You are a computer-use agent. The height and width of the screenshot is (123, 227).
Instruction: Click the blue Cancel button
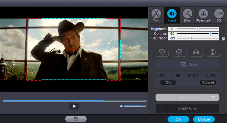tap(204, 119)
